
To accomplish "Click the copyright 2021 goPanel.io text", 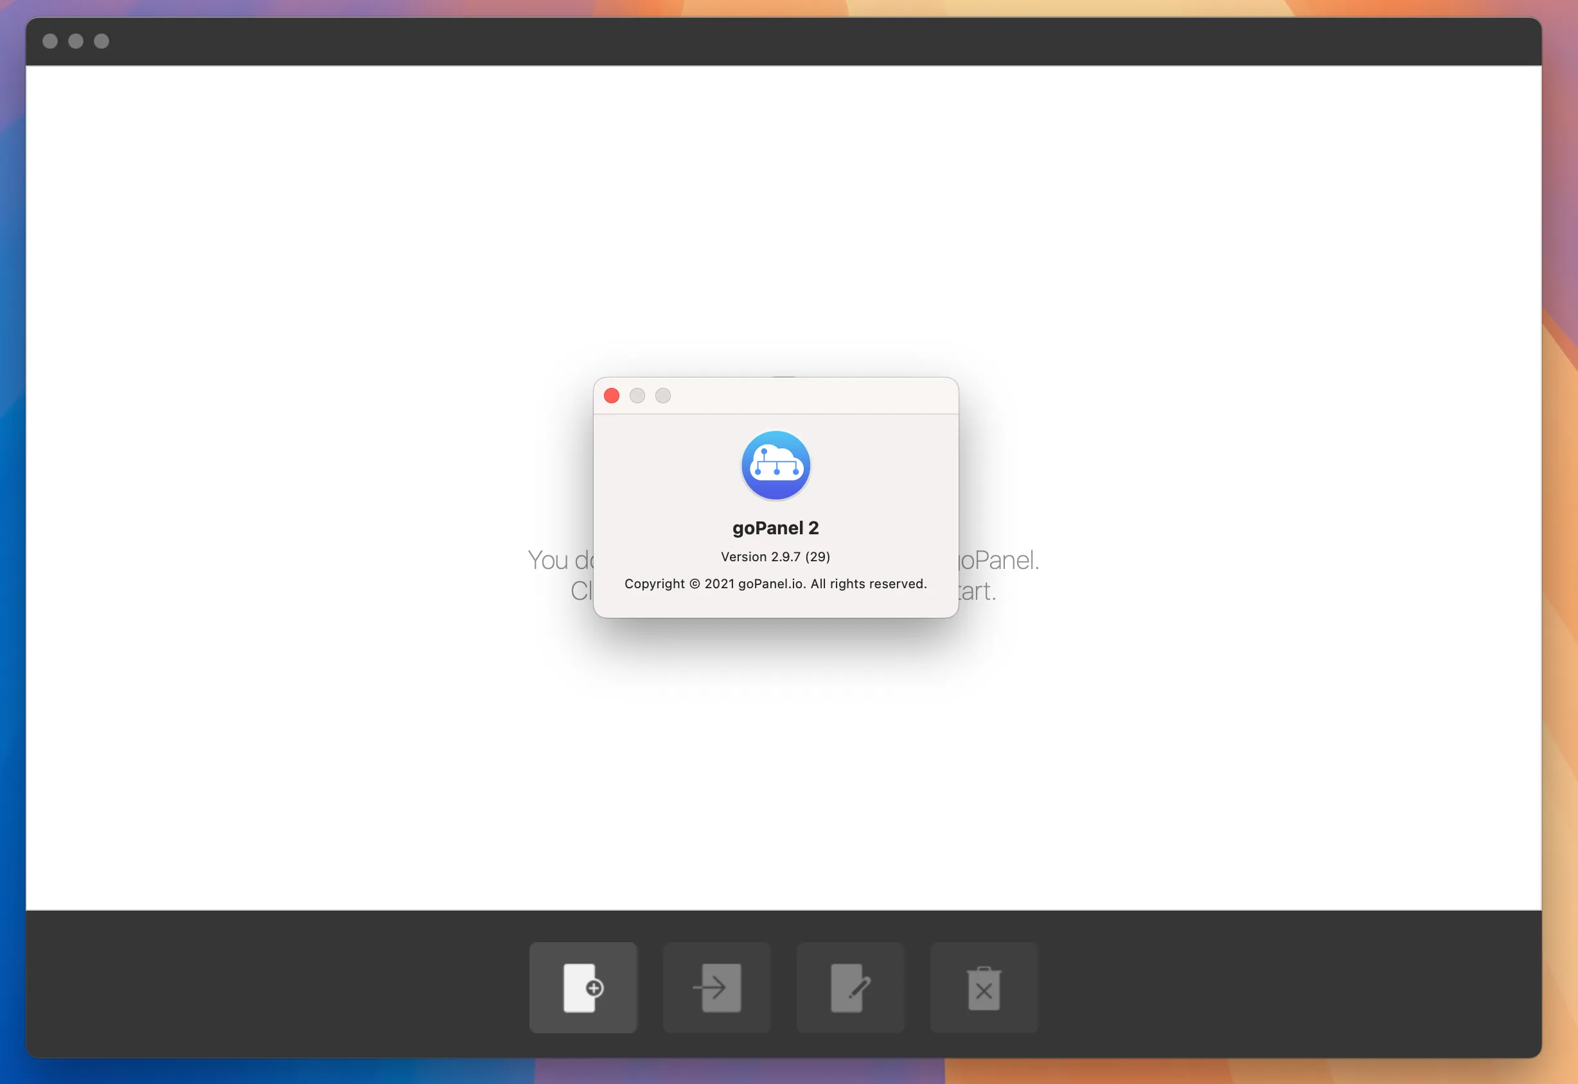I will click(x=776, y=584).
